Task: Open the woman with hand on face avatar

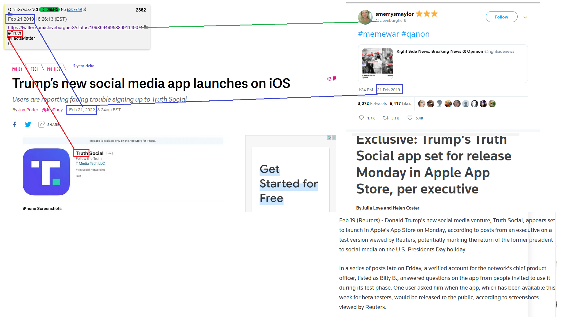Action: click(x=457, y=104)
